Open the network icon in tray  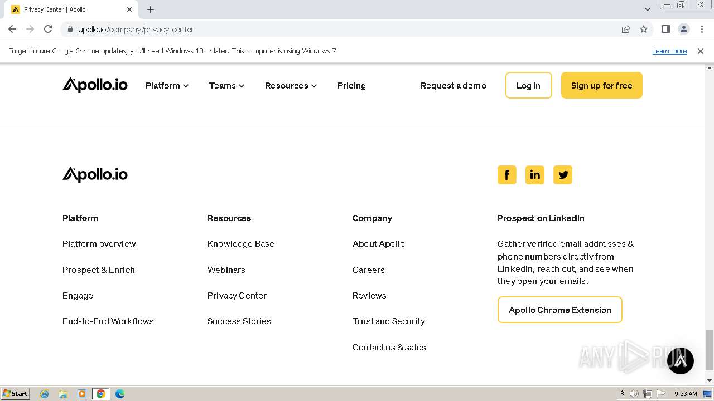click(x=648, y=394)
